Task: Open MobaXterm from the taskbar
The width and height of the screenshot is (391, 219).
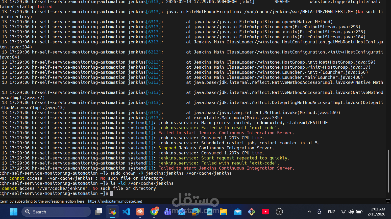Action: (x=112, y=212)
